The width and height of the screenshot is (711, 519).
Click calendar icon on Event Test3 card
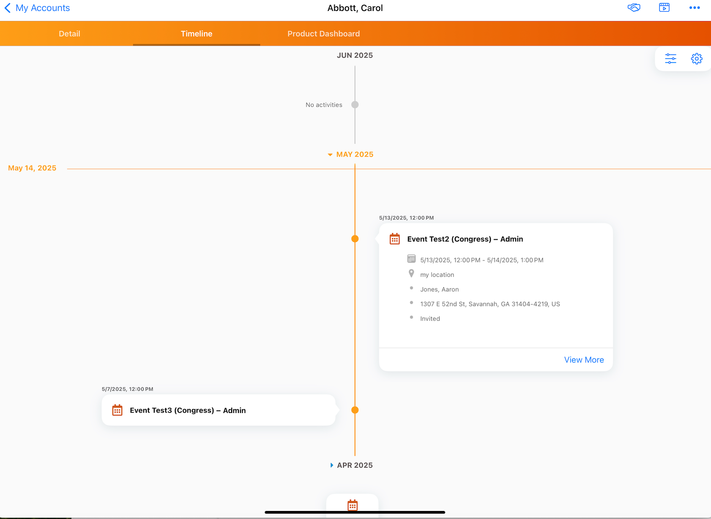tap(117, 410)
